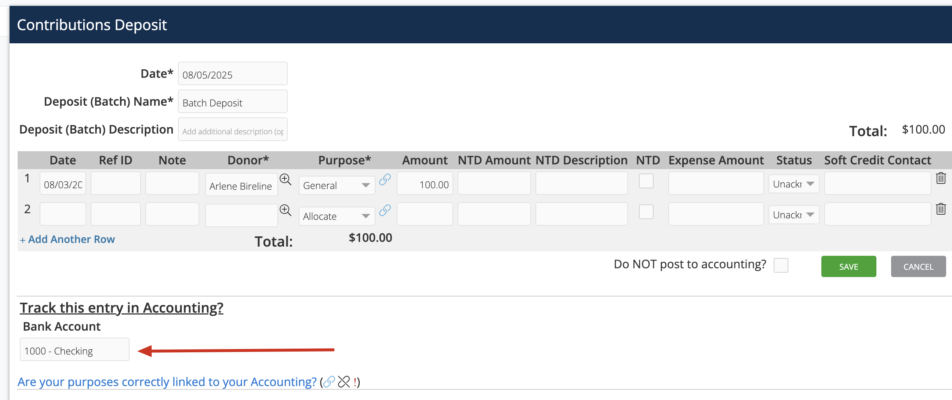Open the Allocate purpose dropdown
The width and height of the screenshot is (952, 400).
coord(337,216)
